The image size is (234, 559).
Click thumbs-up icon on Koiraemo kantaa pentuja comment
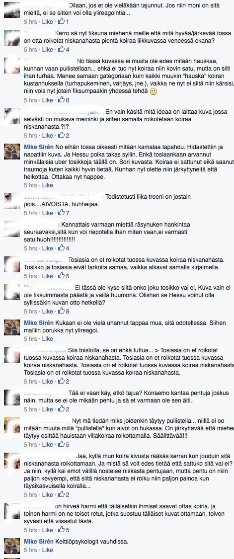(x=61, y=409)
